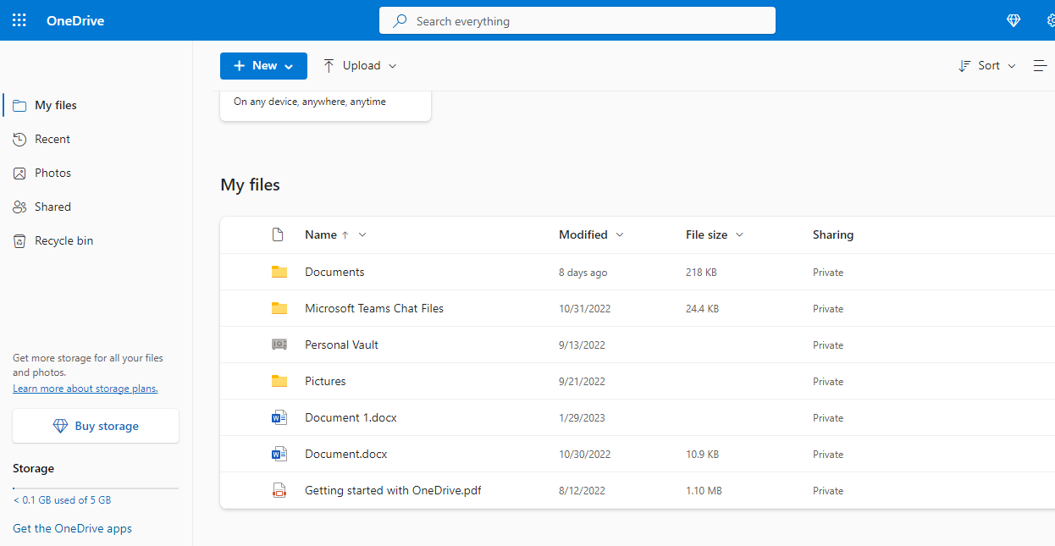Expand the Upload dropdown chevron
Image resolution: width=1055 pixels, height=546 pixels.
tap(392, 66)
